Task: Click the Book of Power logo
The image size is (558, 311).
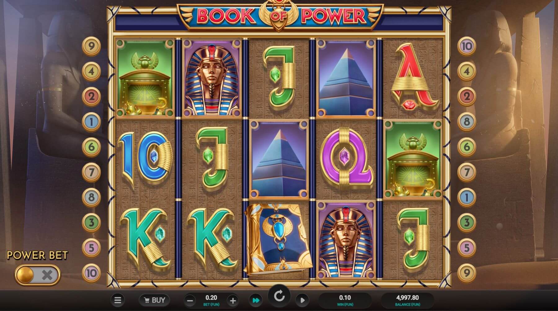Action: pos(280,16)
